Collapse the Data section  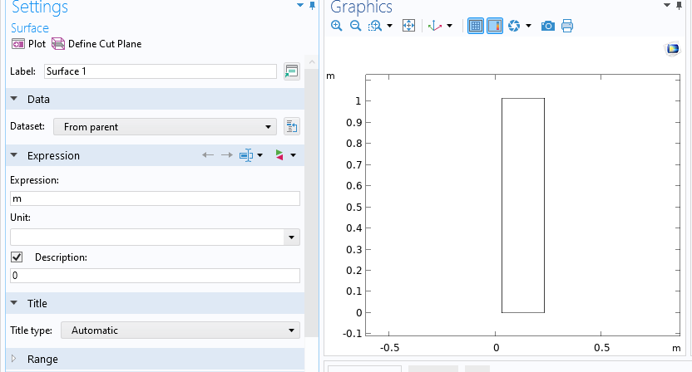pos(15,99)
